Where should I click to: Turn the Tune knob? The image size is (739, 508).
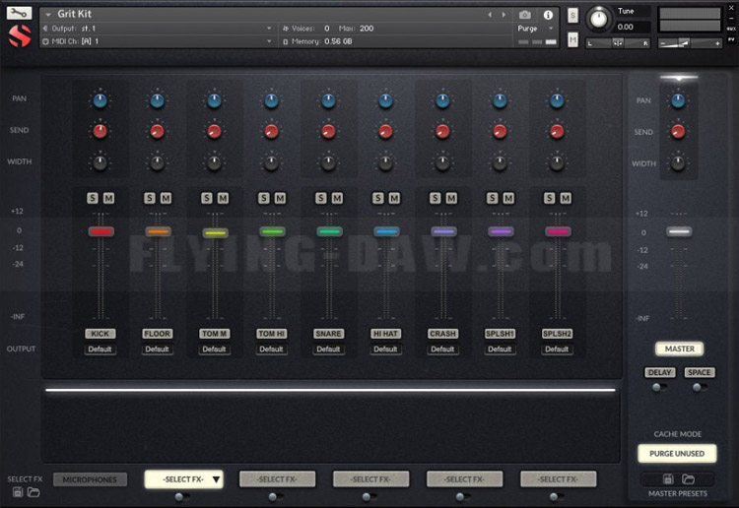[598, 19]
